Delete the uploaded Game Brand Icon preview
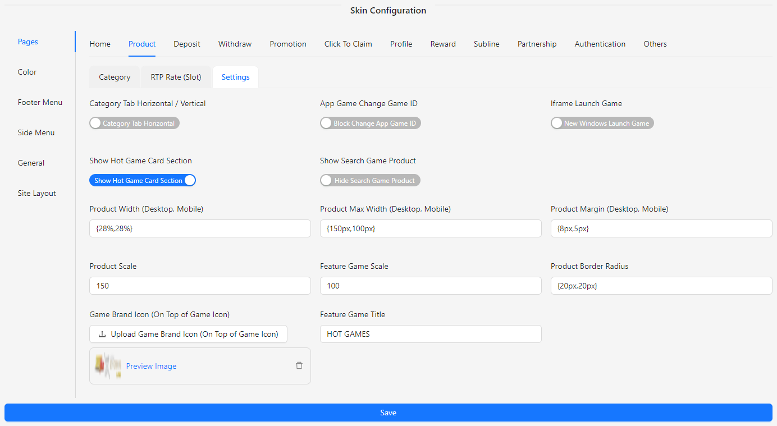 point(299,365)
